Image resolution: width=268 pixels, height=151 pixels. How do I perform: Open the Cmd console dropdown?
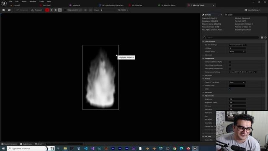39,144
